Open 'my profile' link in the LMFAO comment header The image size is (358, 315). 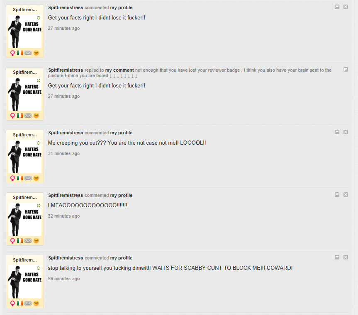click(121, 195)
